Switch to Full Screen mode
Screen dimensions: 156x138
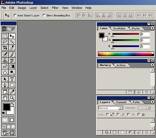(x=13, y=126)
